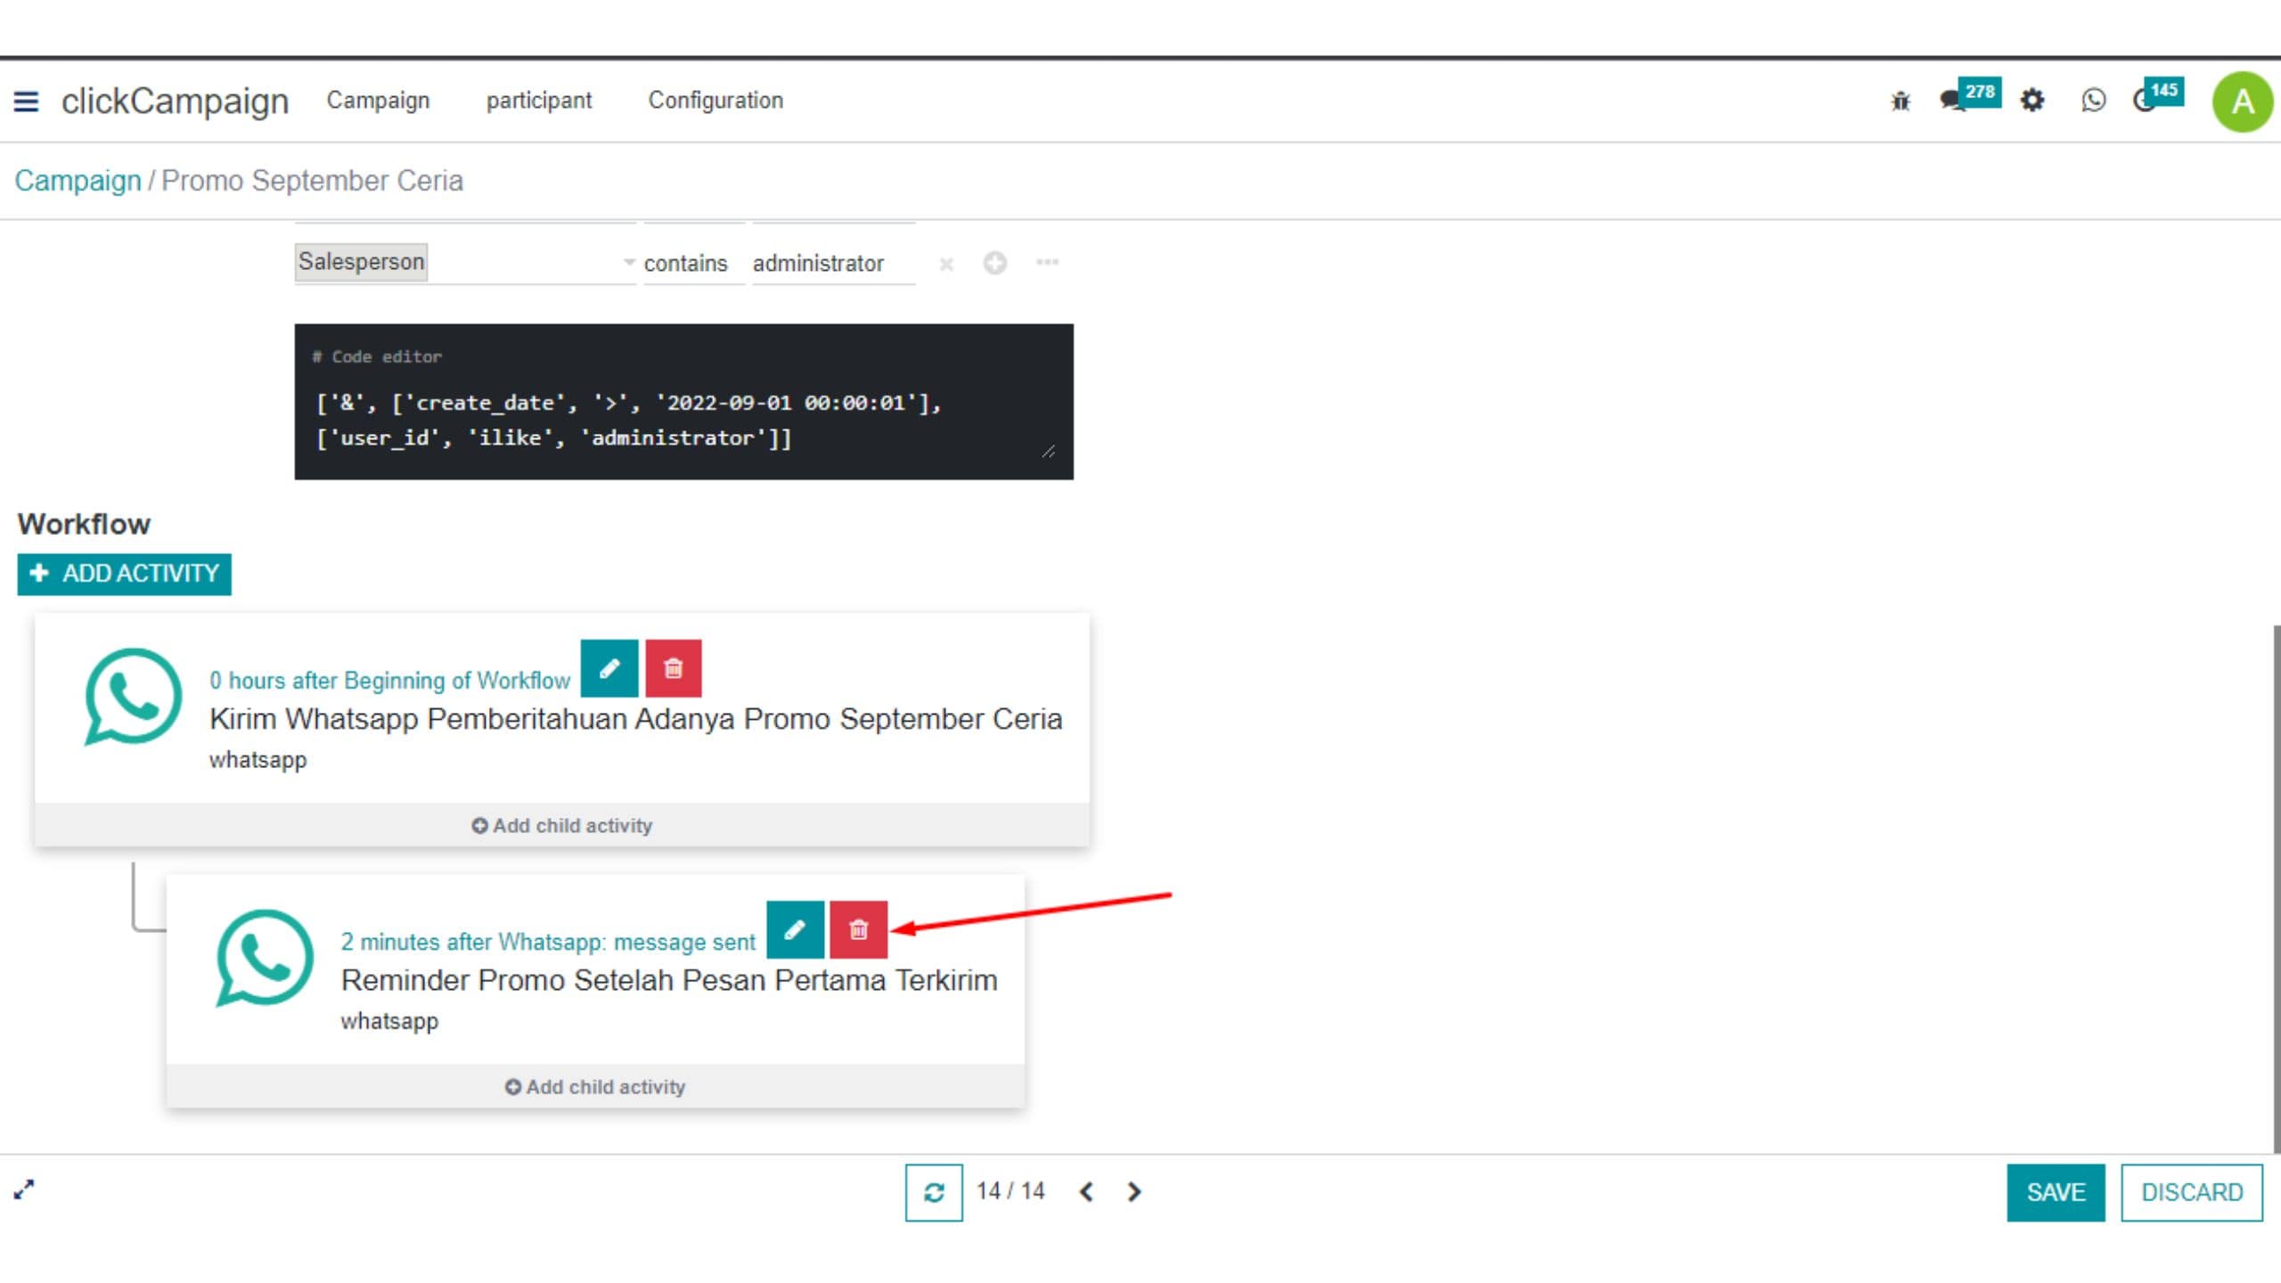Open the Campaign menu
Image resolution: width=2281 pixels, height=1283 pixels.
378,101
